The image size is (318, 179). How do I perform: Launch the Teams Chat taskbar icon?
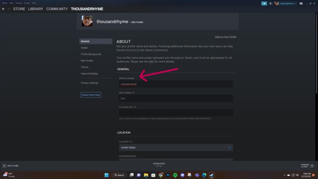click(x=139, y=175)
